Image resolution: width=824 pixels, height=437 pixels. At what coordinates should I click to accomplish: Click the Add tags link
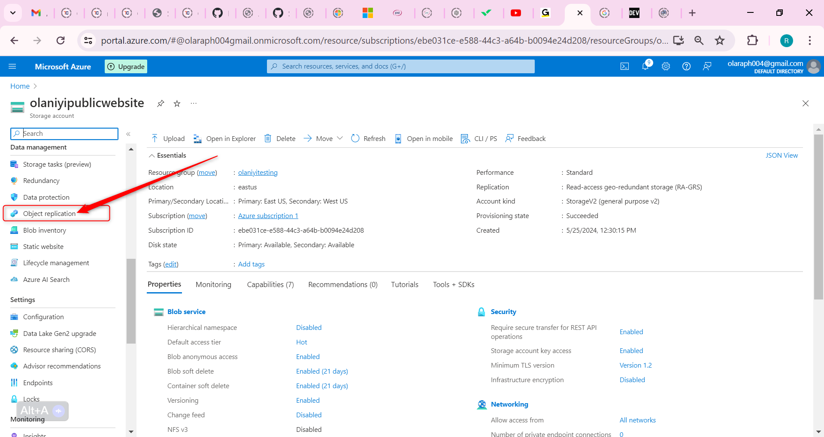(251, 264)
